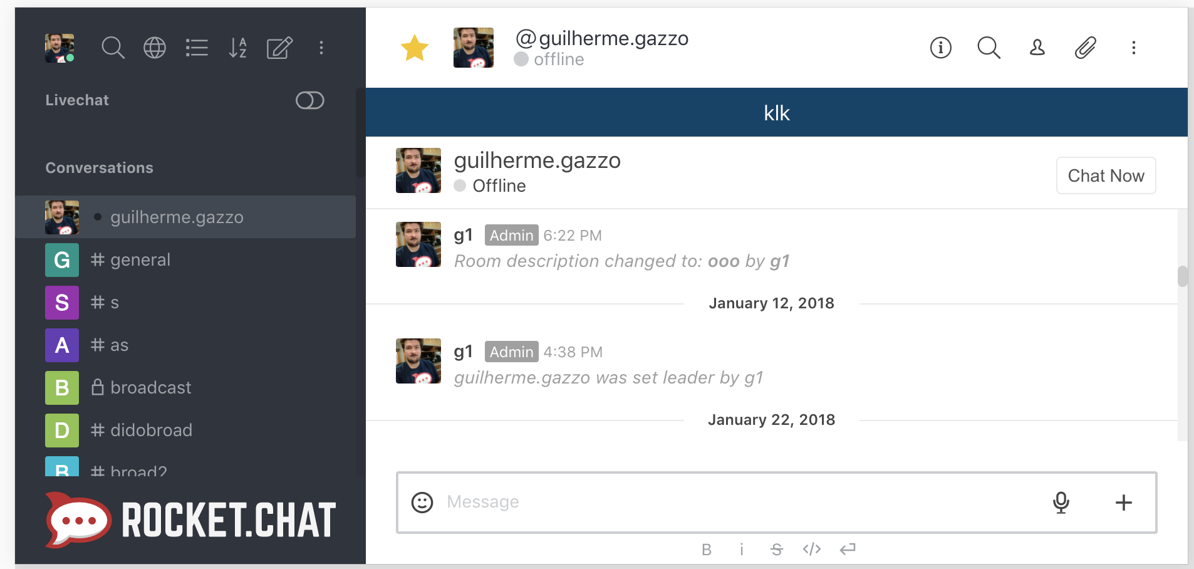Image resolution: width=1194 pixels, height=569 pixels.
Task: Open the sidebar three-dot options menu
Action: point(321,48)
